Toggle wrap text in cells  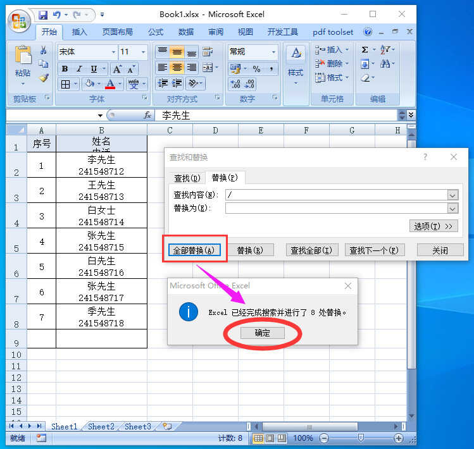coord(208,52)
